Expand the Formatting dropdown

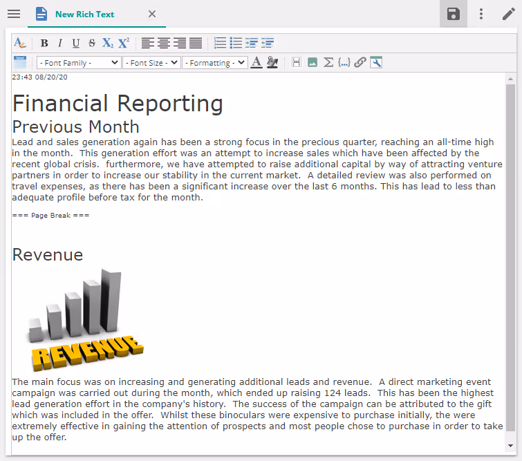coord(214,63)
